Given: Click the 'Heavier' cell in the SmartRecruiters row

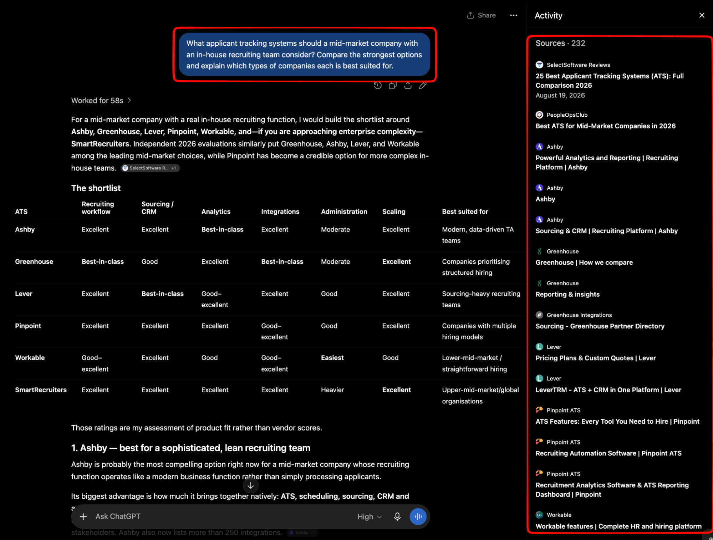Looking at the screenshot, I should tap(332, 390).
